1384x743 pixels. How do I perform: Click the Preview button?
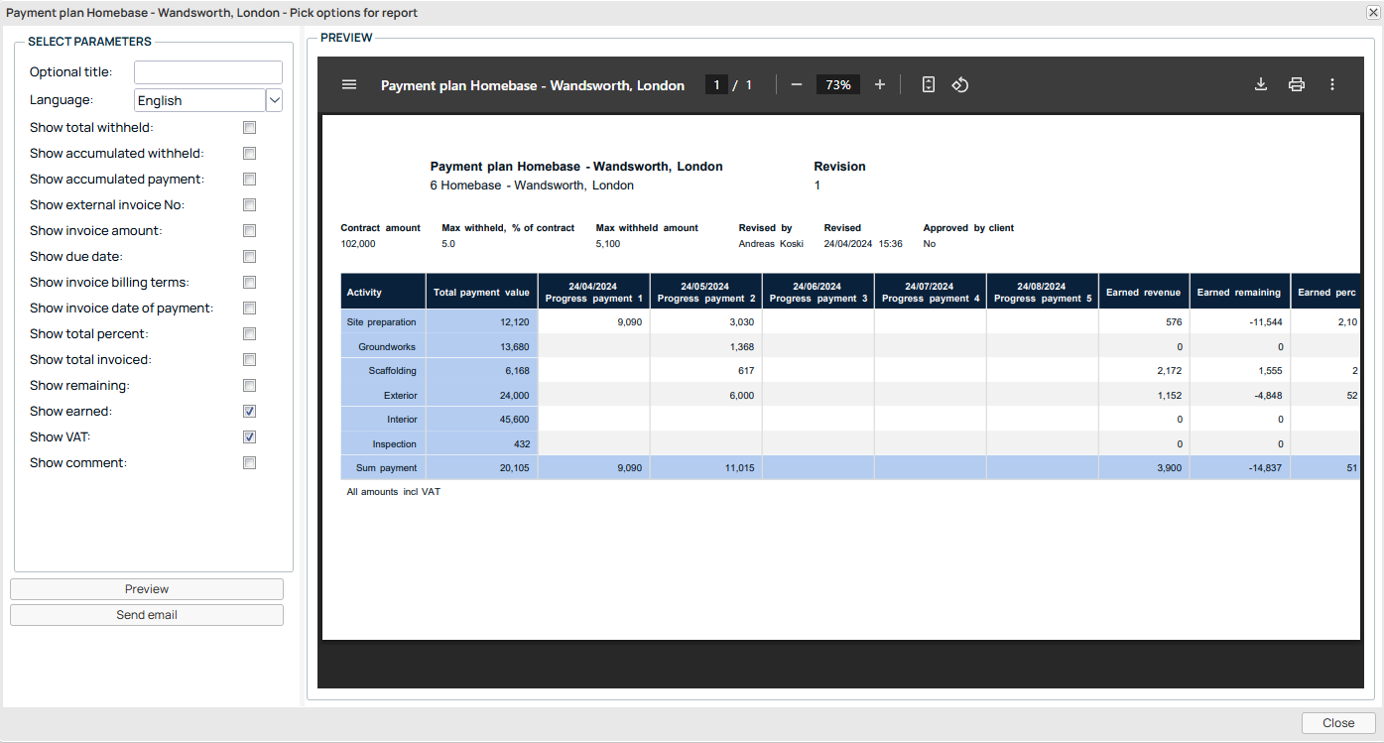pos(147,589)
